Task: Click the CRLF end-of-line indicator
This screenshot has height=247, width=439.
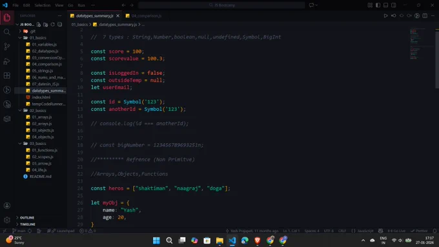Action: (342, 231)
